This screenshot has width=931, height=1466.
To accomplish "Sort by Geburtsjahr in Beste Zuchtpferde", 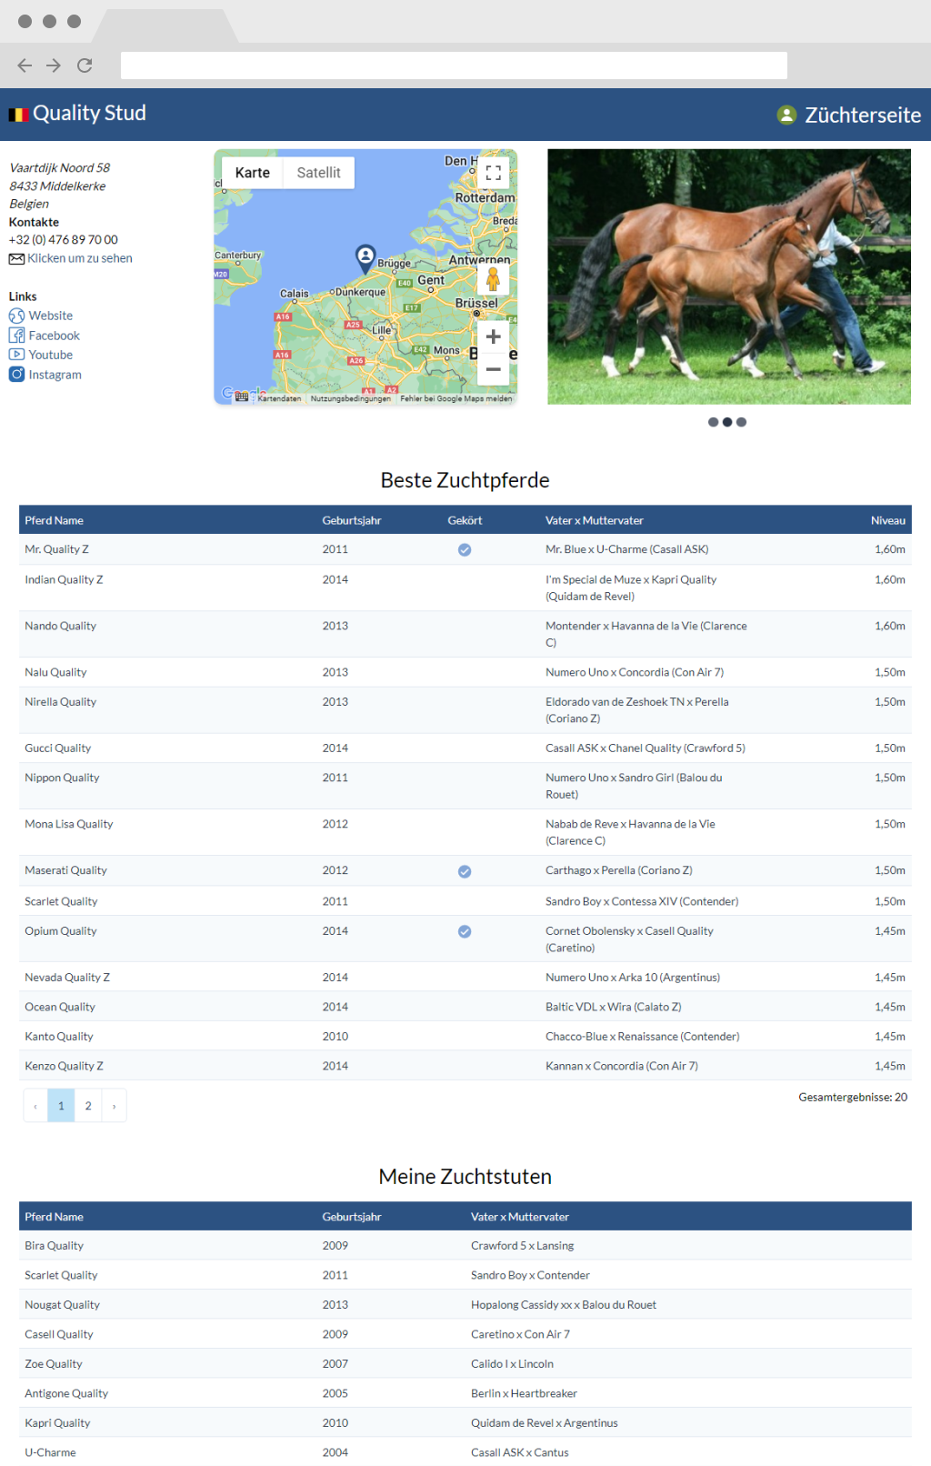I will click(x=352, y=520).
